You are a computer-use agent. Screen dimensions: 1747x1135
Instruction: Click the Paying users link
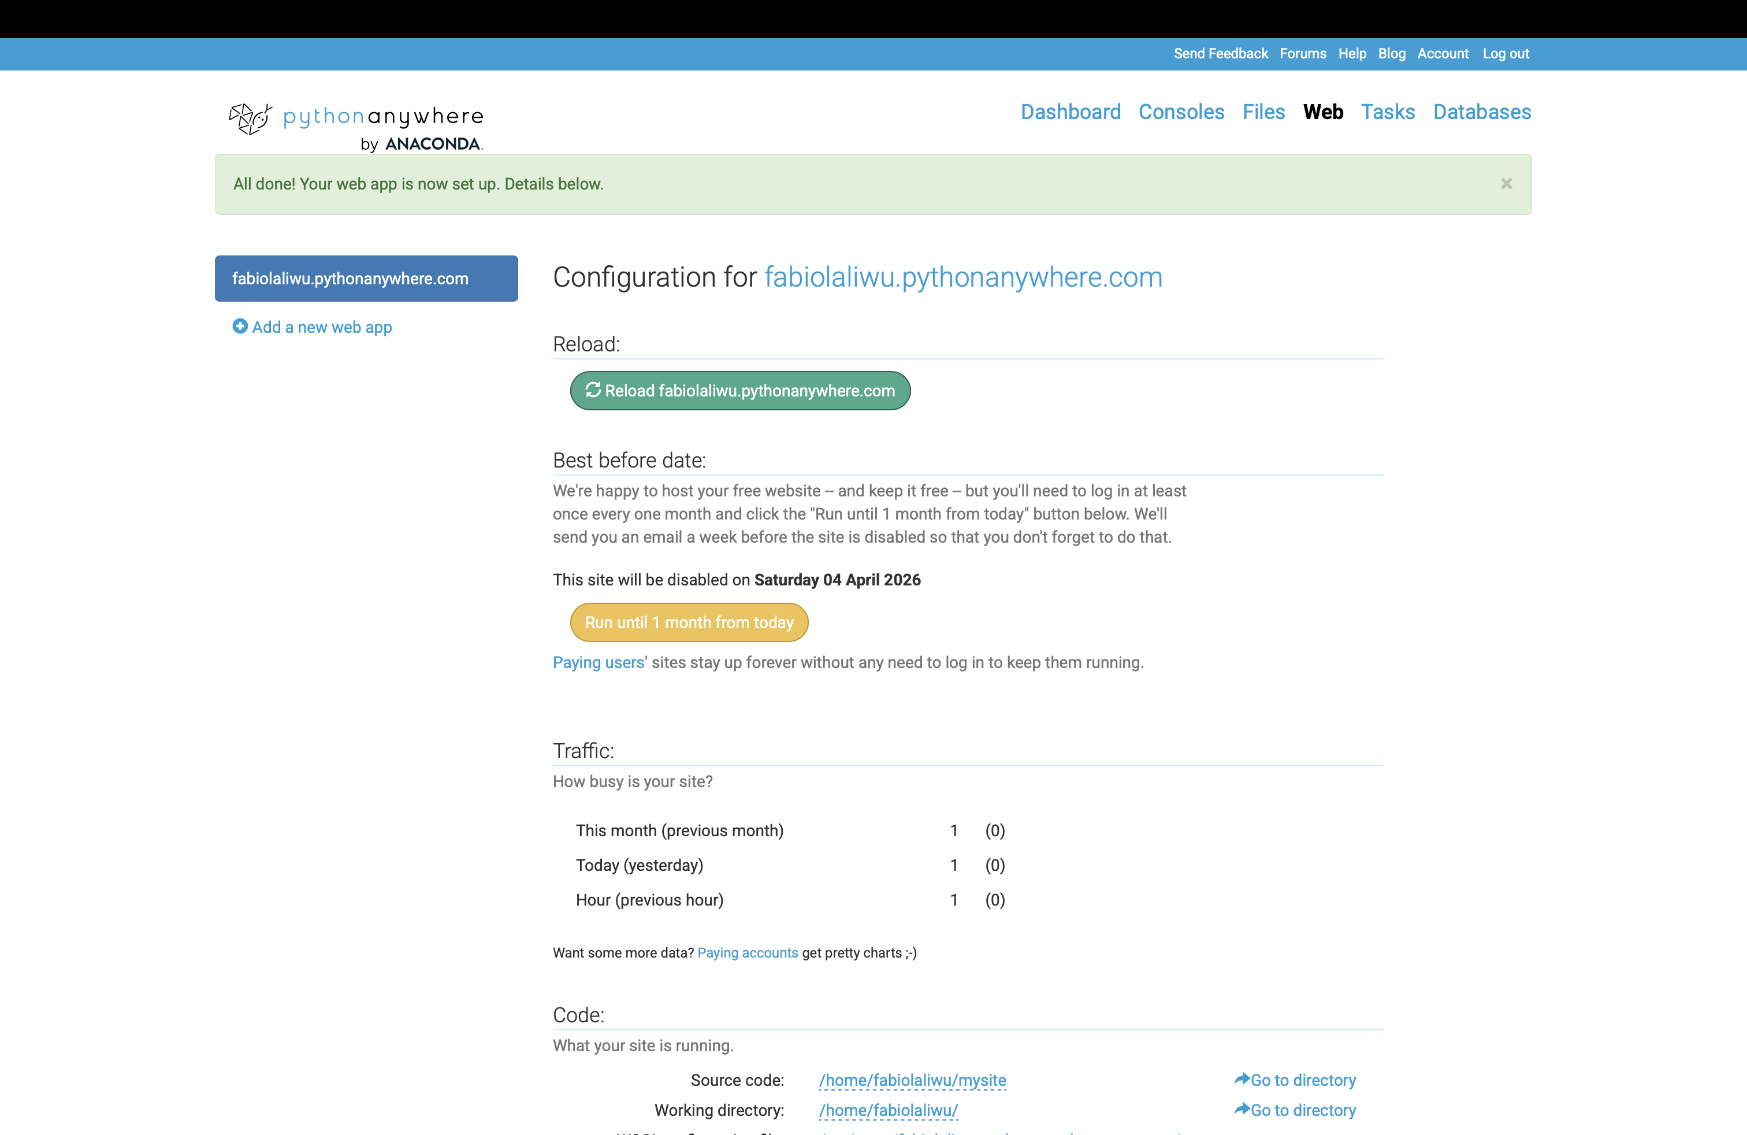[599, 662]
